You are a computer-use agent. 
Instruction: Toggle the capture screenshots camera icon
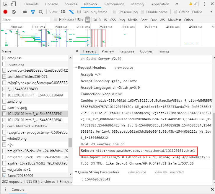click(x=25, y=12)
